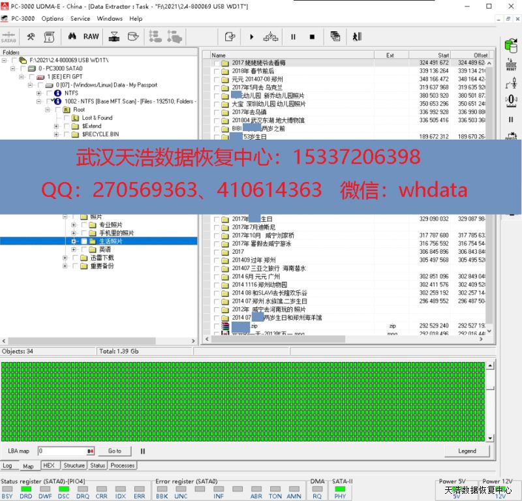Click the RAW recovery toolbar button

click(91, 37)
